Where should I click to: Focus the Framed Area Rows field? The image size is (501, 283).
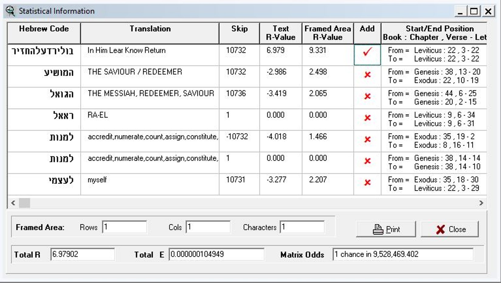(x=125, y=227)
